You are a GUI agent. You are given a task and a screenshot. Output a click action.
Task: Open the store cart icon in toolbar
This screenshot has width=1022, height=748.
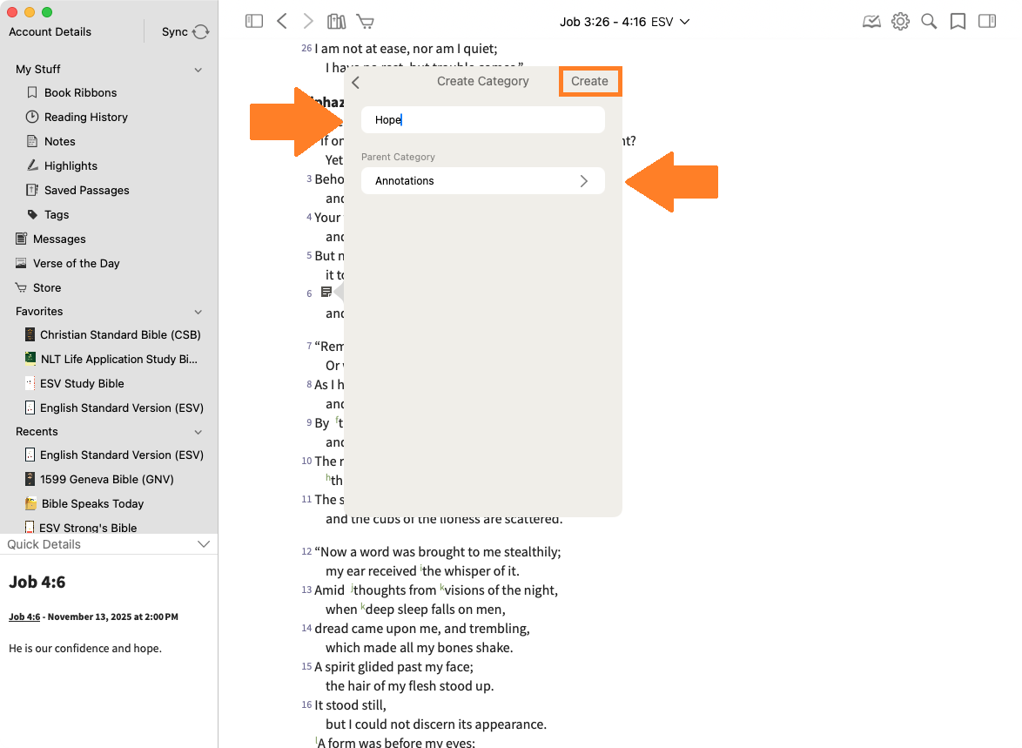pyautogui.click(x=366, y=21)
